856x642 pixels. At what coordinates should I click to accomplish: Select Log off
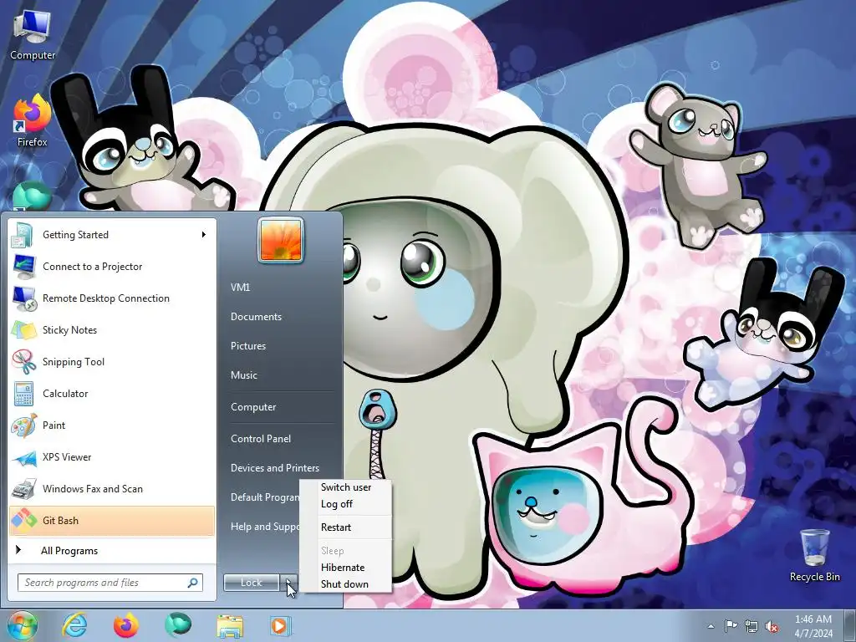(346, 504)
